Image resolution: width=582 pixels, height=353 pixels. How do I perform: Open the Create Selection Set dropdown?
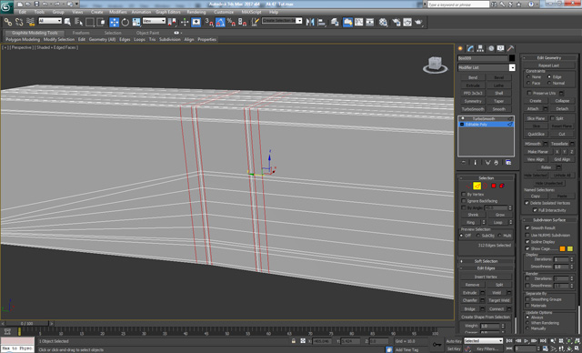282,21
